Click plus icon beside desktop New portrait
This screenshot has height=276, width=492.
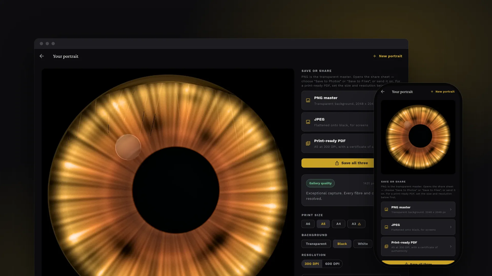pos(375,56)
